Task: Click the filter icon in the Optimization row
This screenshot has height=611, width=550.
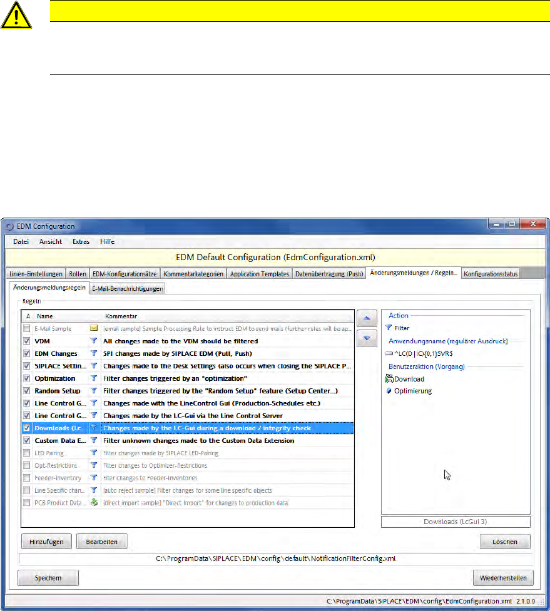Action: pos(94,378)
